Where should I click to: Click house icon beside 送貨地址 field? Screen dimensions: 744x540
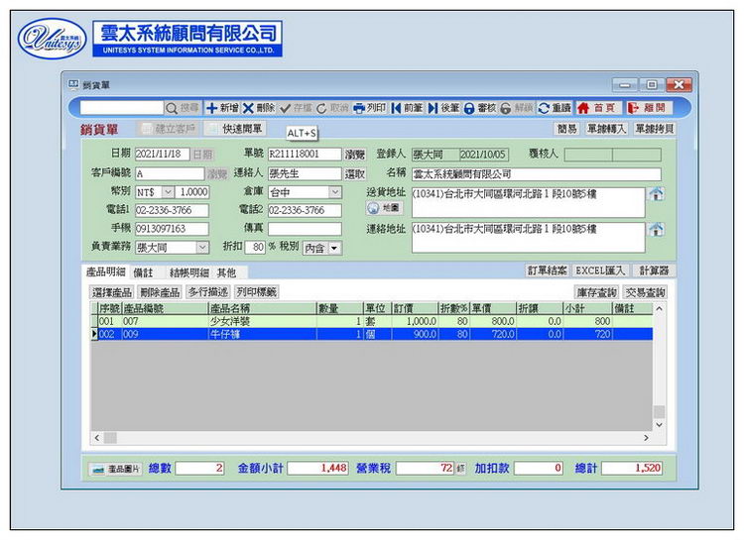click(x=655, y=193)
